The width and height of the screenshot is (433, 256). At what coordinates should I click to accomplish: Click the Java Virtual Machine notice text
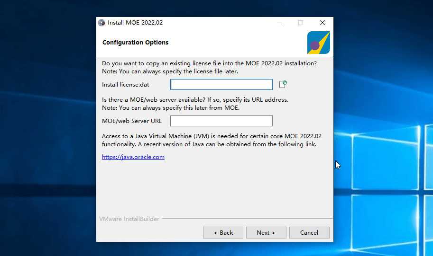[212, 140]
